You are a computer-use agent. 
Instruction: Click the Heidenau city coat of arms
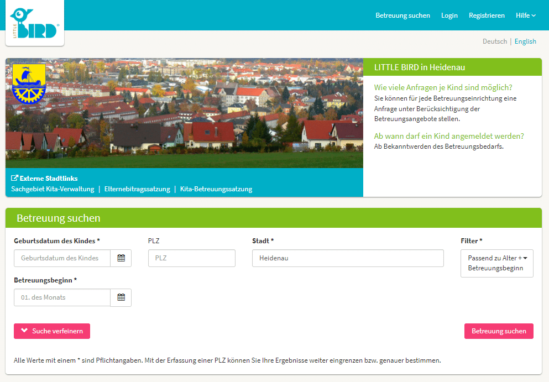25,83
